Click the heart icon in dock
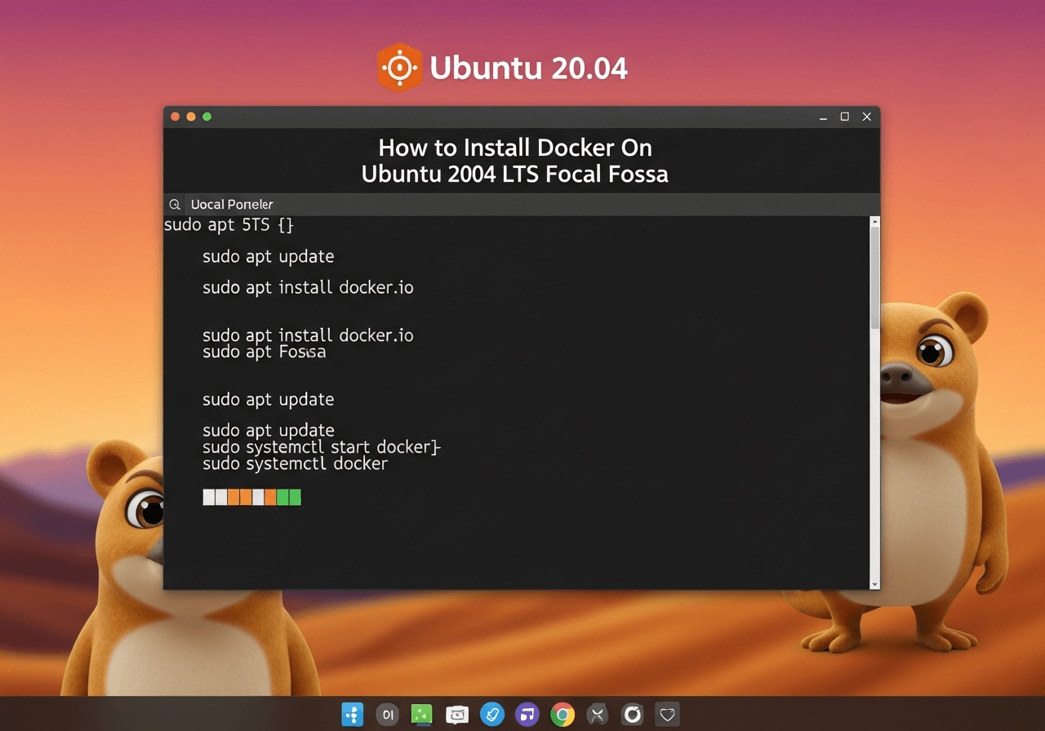The height and width of the screenshot is (731, 1045). tap(668, 715)
